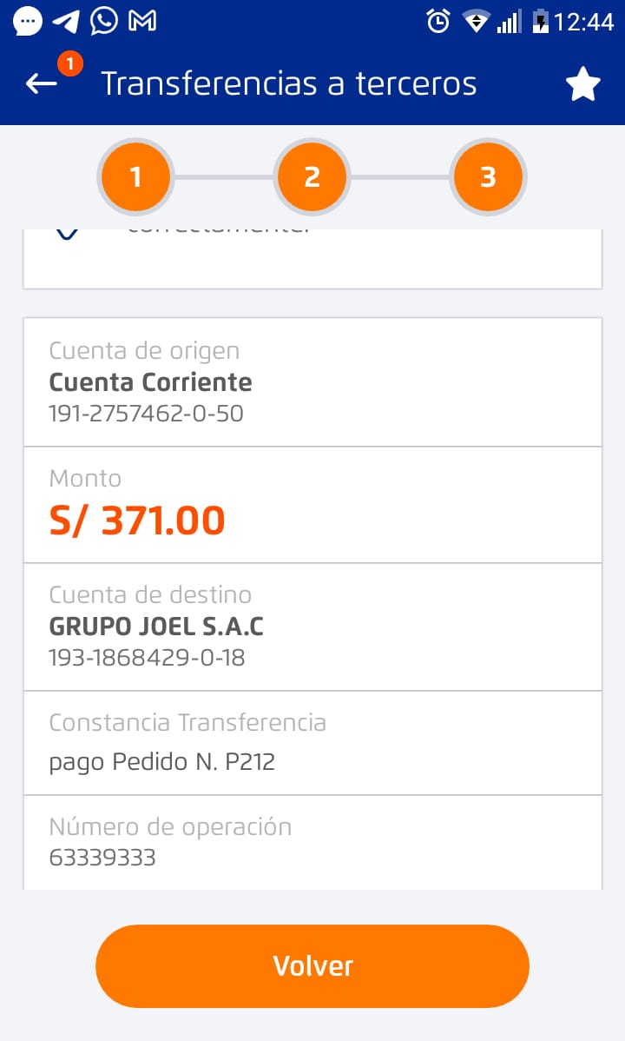Select step 1 circle
Image resolution: width=625 pixels, height=1041 pixels.
[136, 177]
